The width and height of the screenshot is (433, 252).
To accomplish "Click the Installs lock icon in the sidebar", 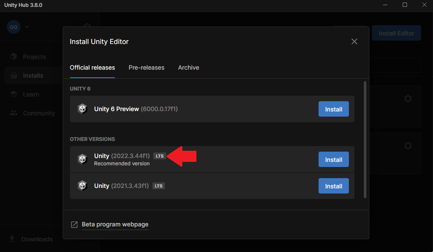I will 14,76.
